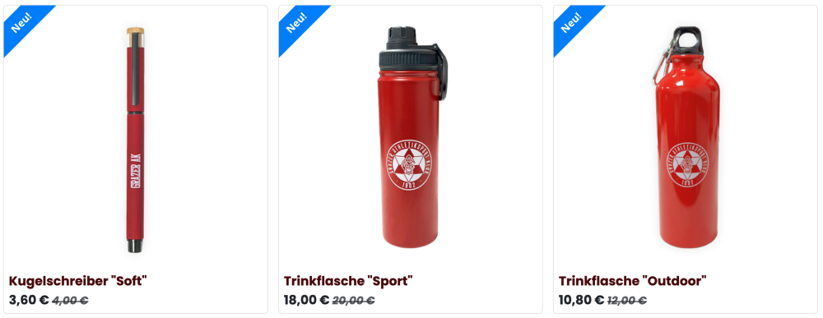This screenshot has width=823, height=318.
Task: Open the Trinkflasche "Outdoor" product title
Action: (632, 281)
